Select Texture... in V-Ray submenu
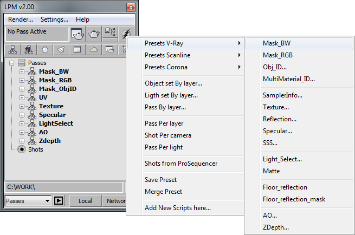This screenshot has height=235, width=355. 299,107
